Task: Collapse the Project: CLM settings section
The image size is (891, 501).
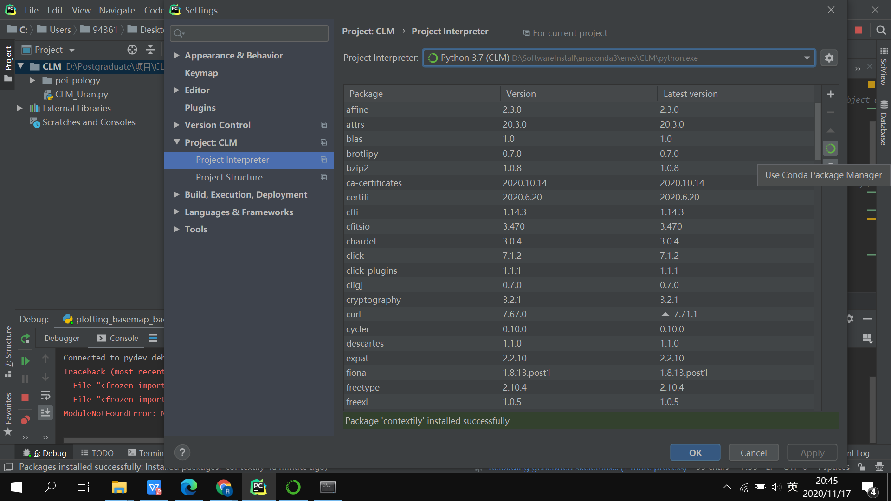Action: [176, 142]
